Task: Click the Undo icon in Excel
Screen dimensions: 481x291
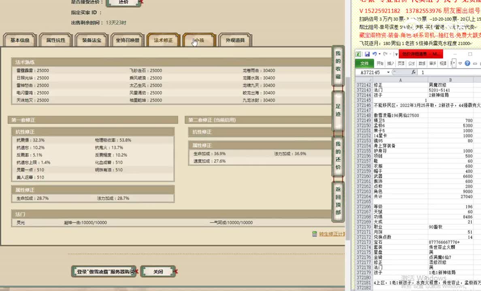Action: (375, 54)
